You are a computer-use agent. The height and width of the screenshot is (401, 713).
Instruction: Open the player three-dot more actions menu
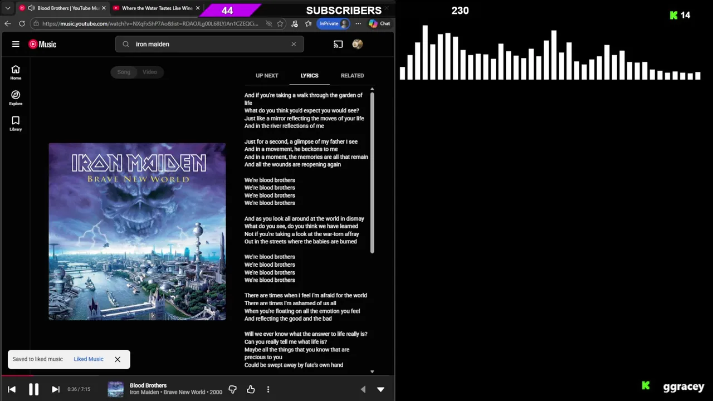(268, 390)
